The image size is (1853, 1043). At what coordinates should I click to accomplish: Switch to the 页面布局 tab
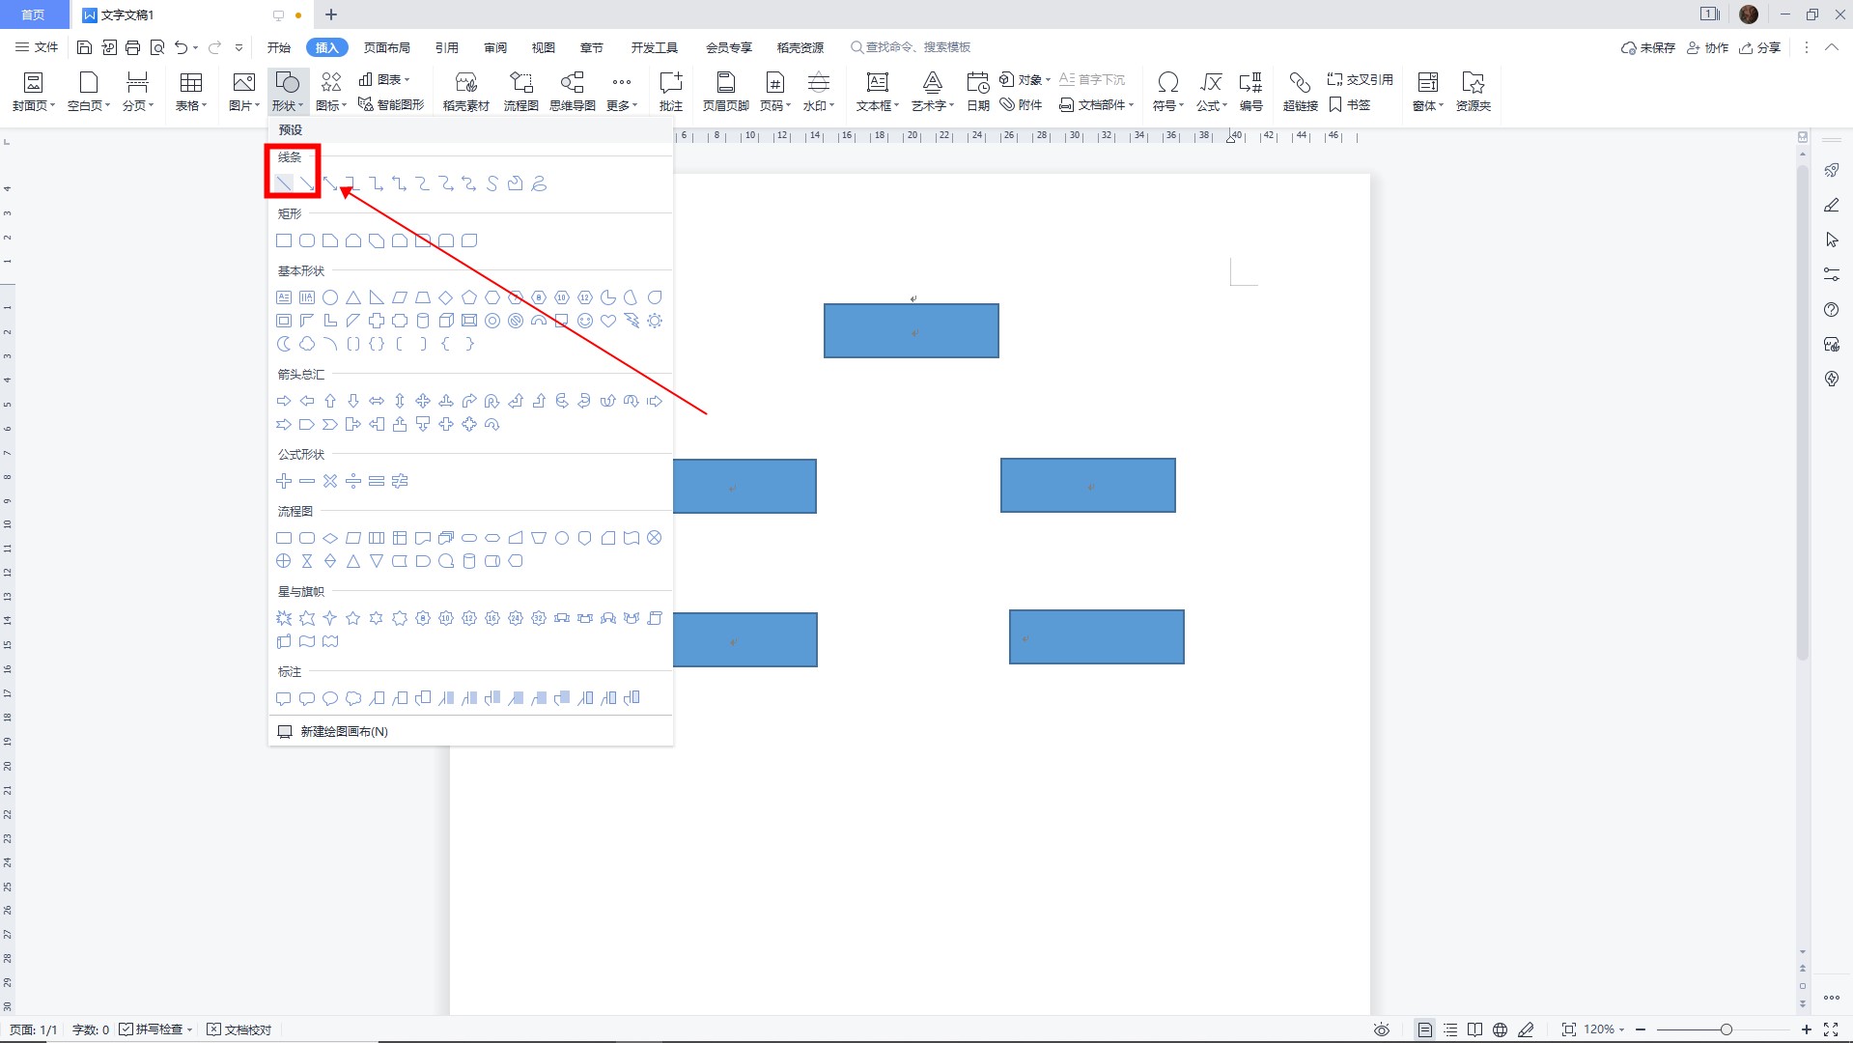point(386,47)
